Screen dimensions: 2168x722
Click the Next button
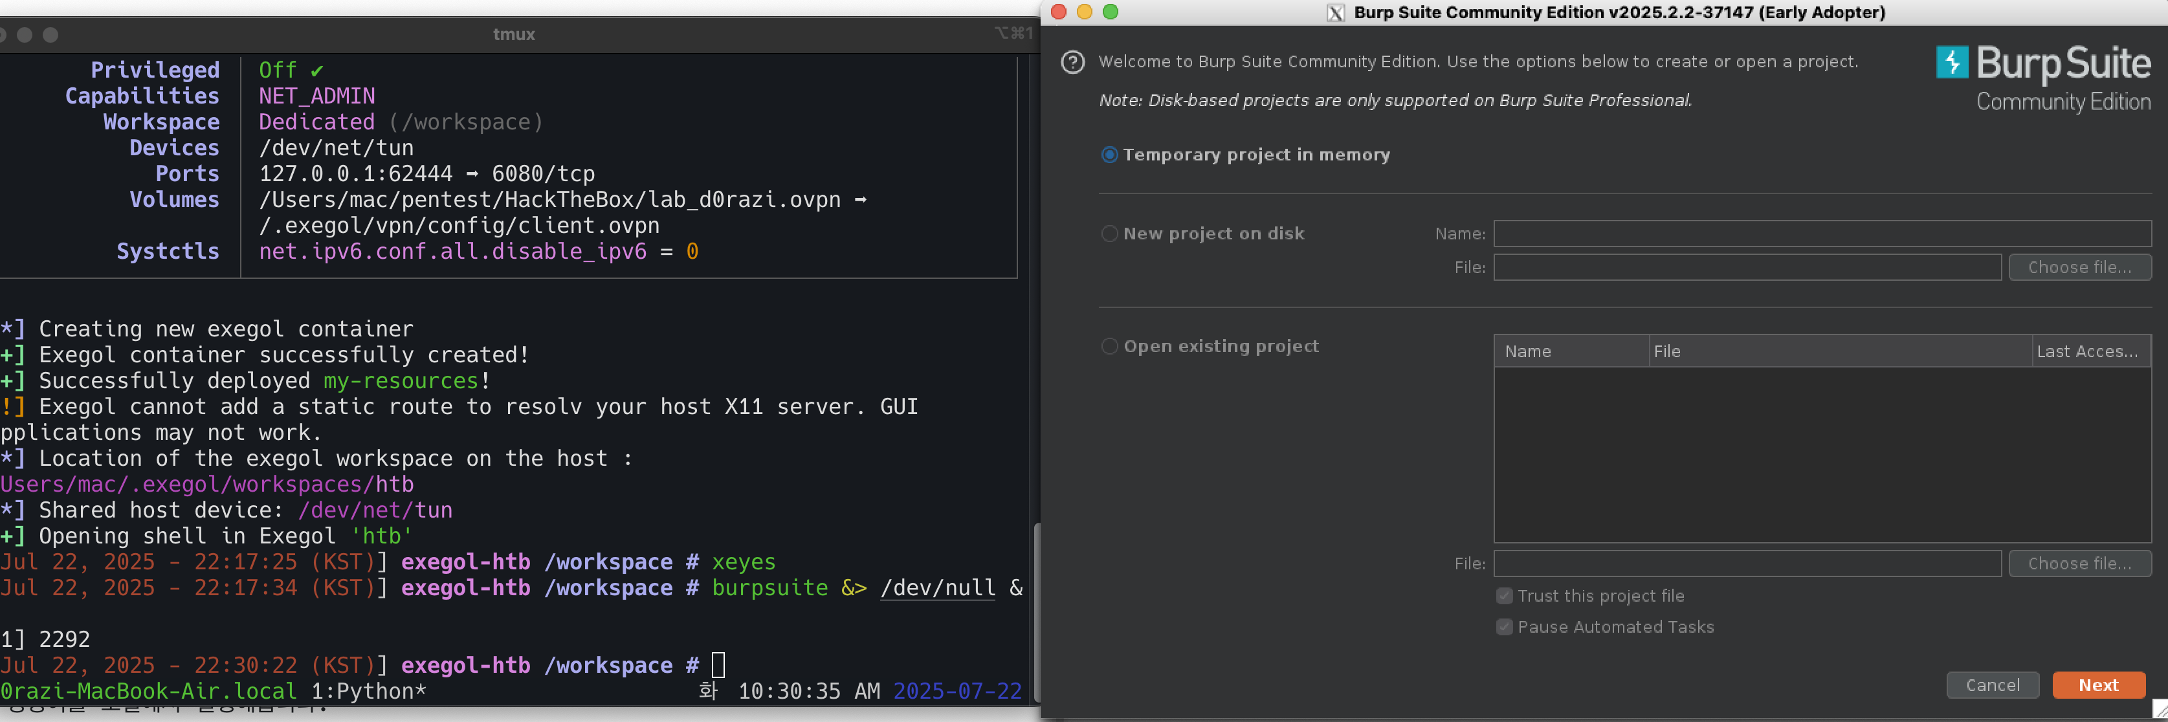pyautogui.click(x=2097, y=685)
